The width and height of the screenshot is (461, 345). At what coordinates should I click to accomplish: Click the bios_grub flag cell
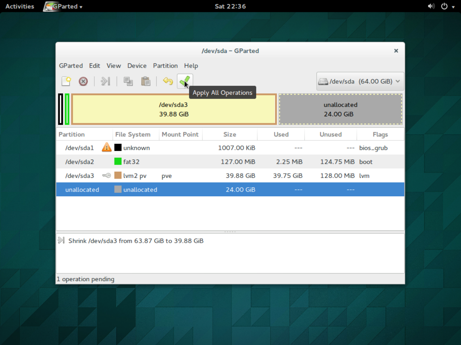373,148
